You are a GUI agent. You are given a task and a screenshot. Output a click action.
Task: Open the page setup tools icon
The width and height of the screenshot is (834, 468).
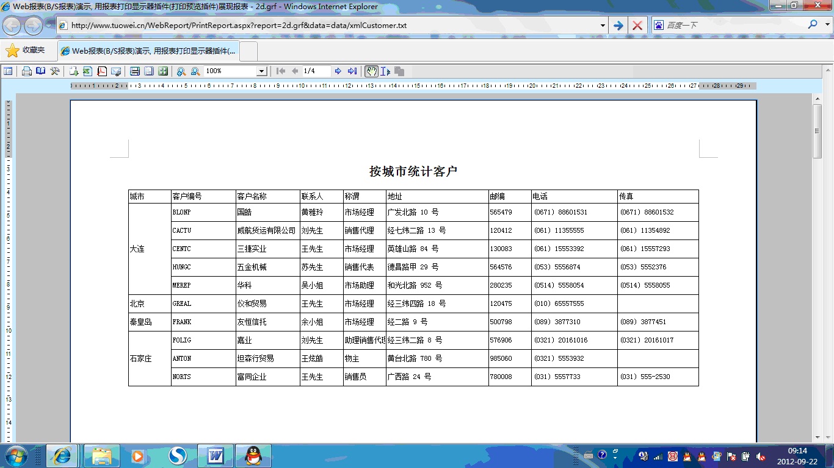55,71
